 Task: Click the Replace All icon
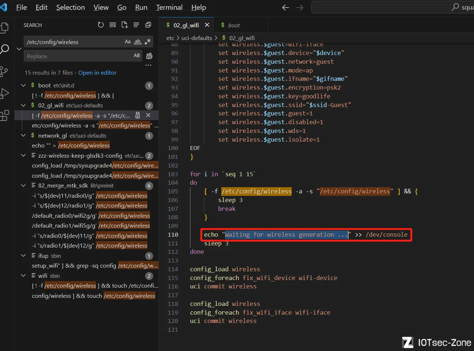click(149, 56)
